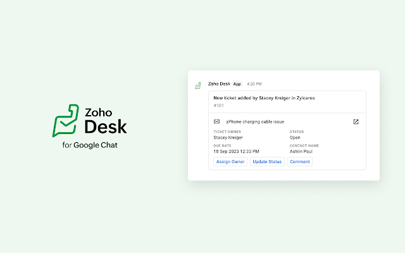Click the TICKET OWNER label

pyautogui.click(x=227, y=132)
